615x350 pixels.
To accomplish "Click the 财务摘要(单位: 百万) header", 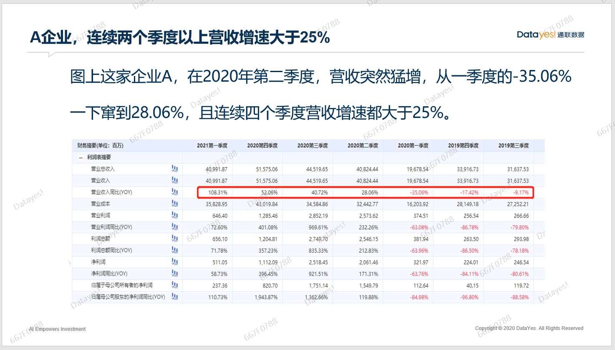I will click(100, 145).
